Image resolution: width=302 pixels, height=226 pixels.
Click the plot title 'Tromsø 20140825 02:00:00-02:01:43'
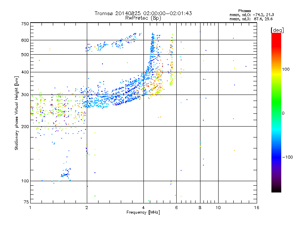pos(143,13)
